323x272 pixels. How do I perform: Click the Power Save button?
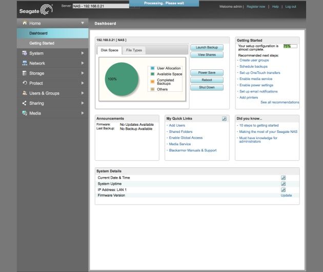coord(207,72)
